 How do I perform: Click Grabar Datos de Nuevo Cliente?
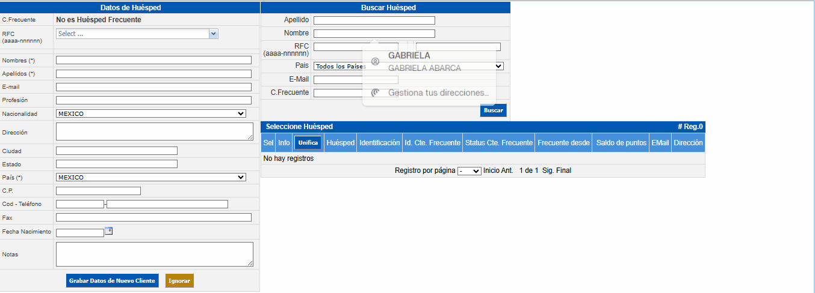(112, 281)
